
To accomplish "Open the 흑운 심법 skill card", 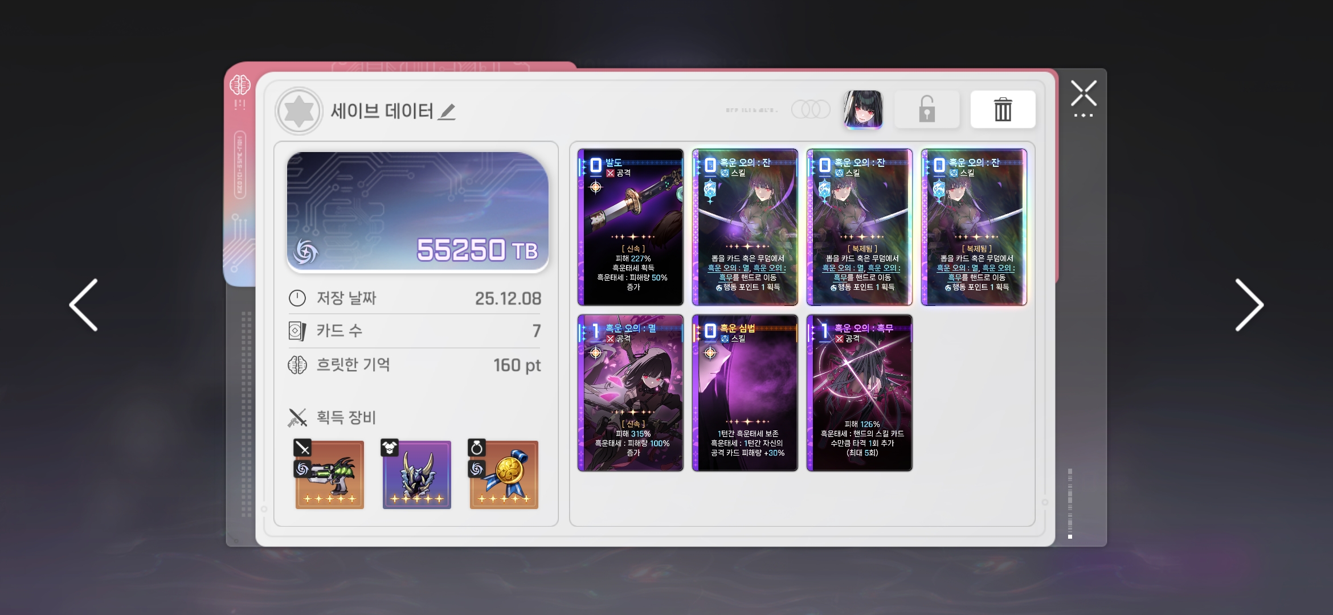I will pos(745,393).
